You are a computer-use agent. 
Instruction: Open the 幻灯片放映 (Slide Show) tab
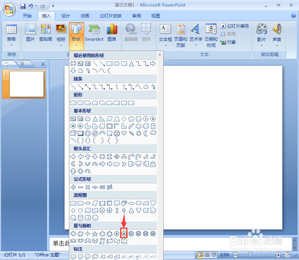tap(111, 16)
